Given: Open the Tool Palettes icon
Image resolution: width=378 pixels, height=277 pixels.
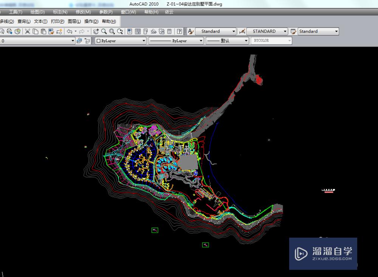Looking at the screenshot, I should [x=146, y=31].
